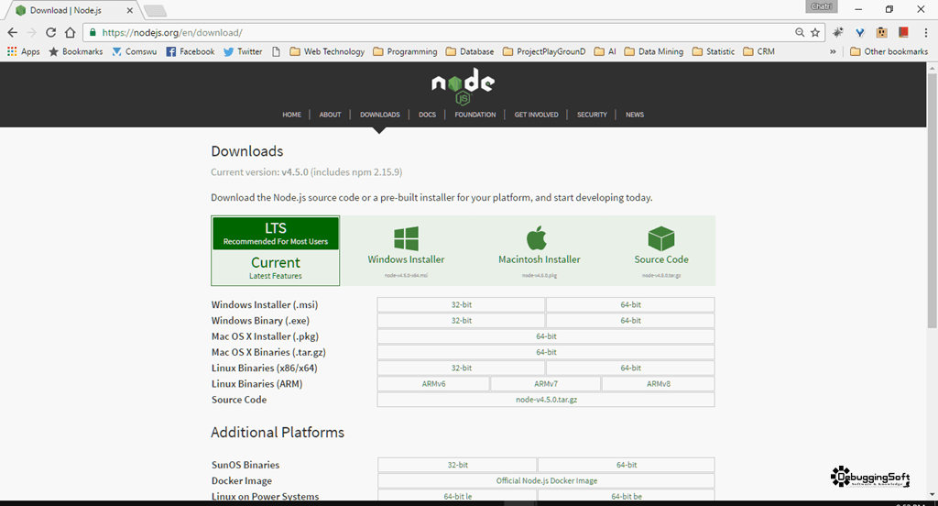Image resolution: width=938 pixels, height=506 pixels.
Task: Download SunOS Binaries 32-bit
Action: 458,465
